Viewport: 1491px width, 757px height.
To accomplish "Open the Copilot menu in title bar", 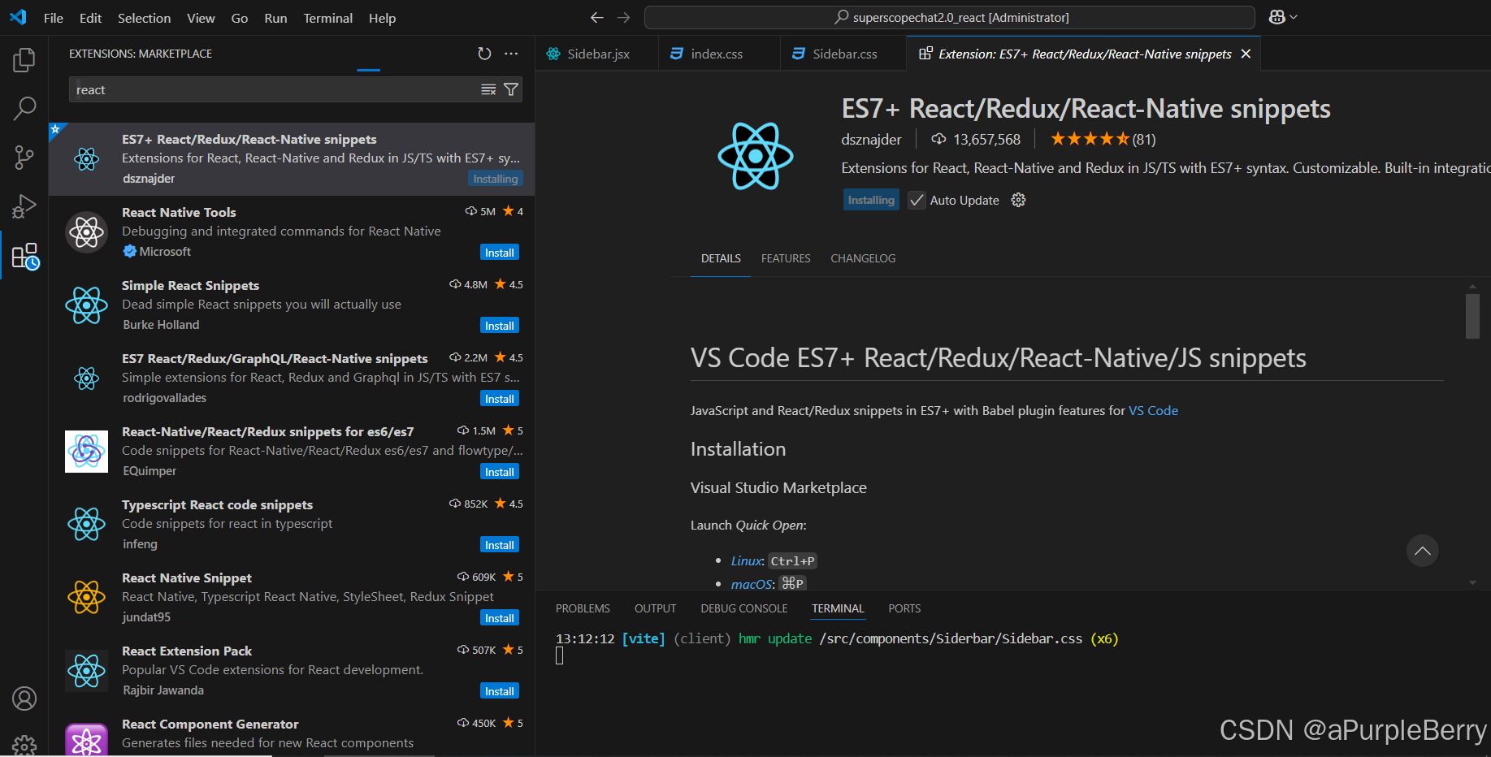I will [1283, 17].
